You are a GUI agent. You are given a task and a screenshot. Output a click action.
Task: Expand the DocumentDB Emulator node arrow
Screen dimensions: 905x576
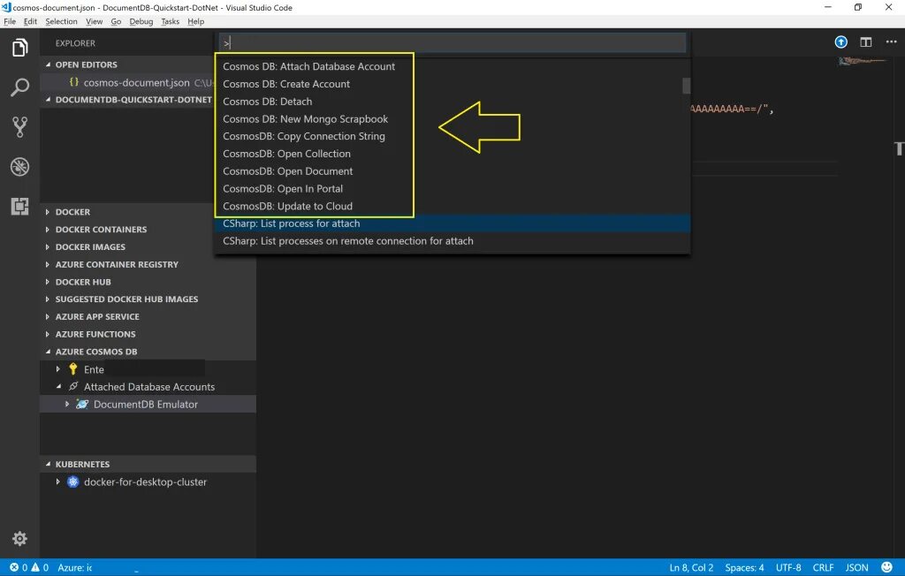tap(67, 404)
